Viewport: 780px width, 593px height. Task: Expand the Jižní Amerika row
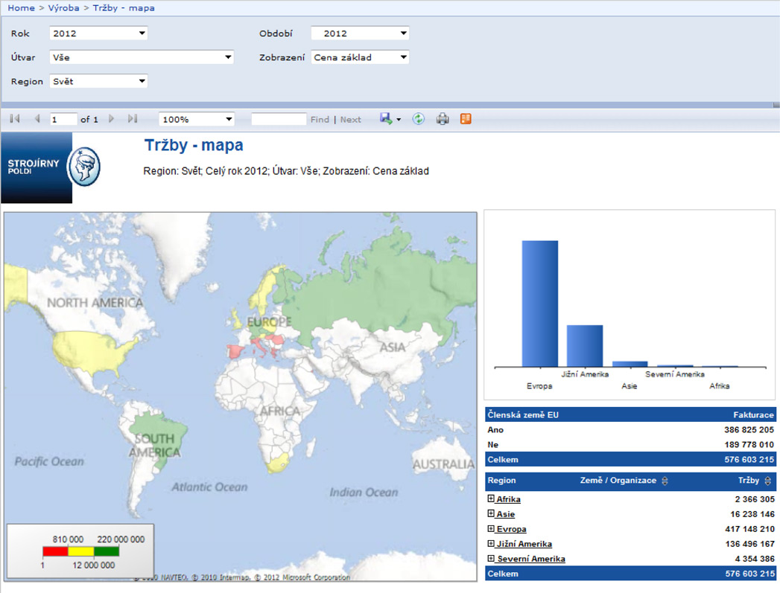491,543
